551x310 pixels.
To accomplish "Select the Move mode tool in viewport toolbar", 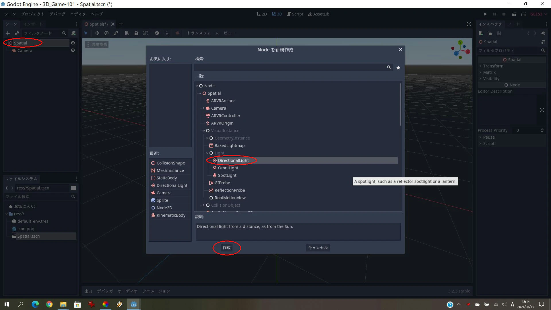I will pyautogui.click(x=97, y=33).
